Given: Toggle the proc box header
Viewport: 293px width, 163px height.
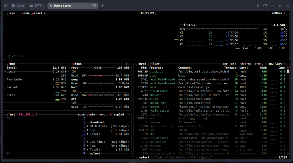Looking at the screenshot, I should (142, 64).
